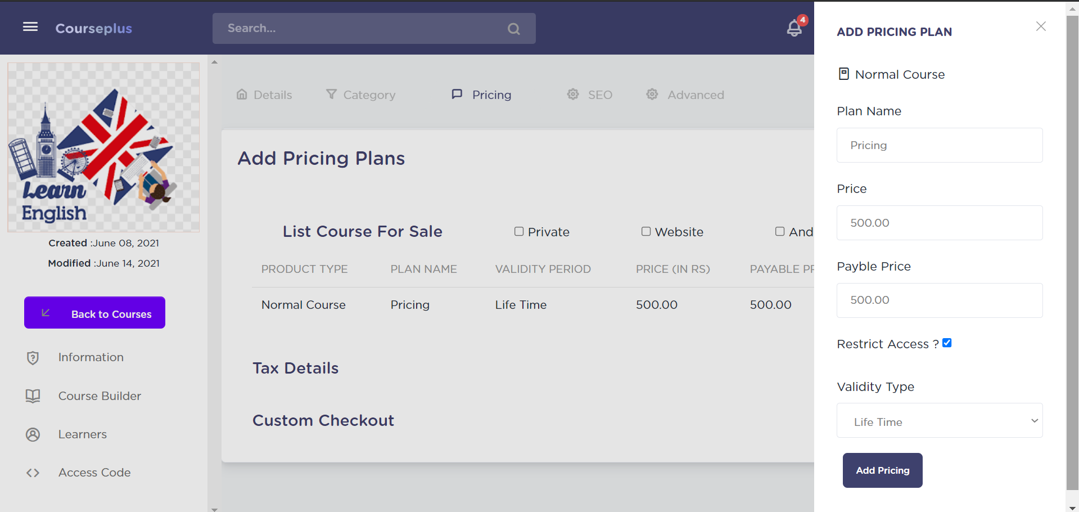Open the Validity Type dropdown

(x=939, y=420)
